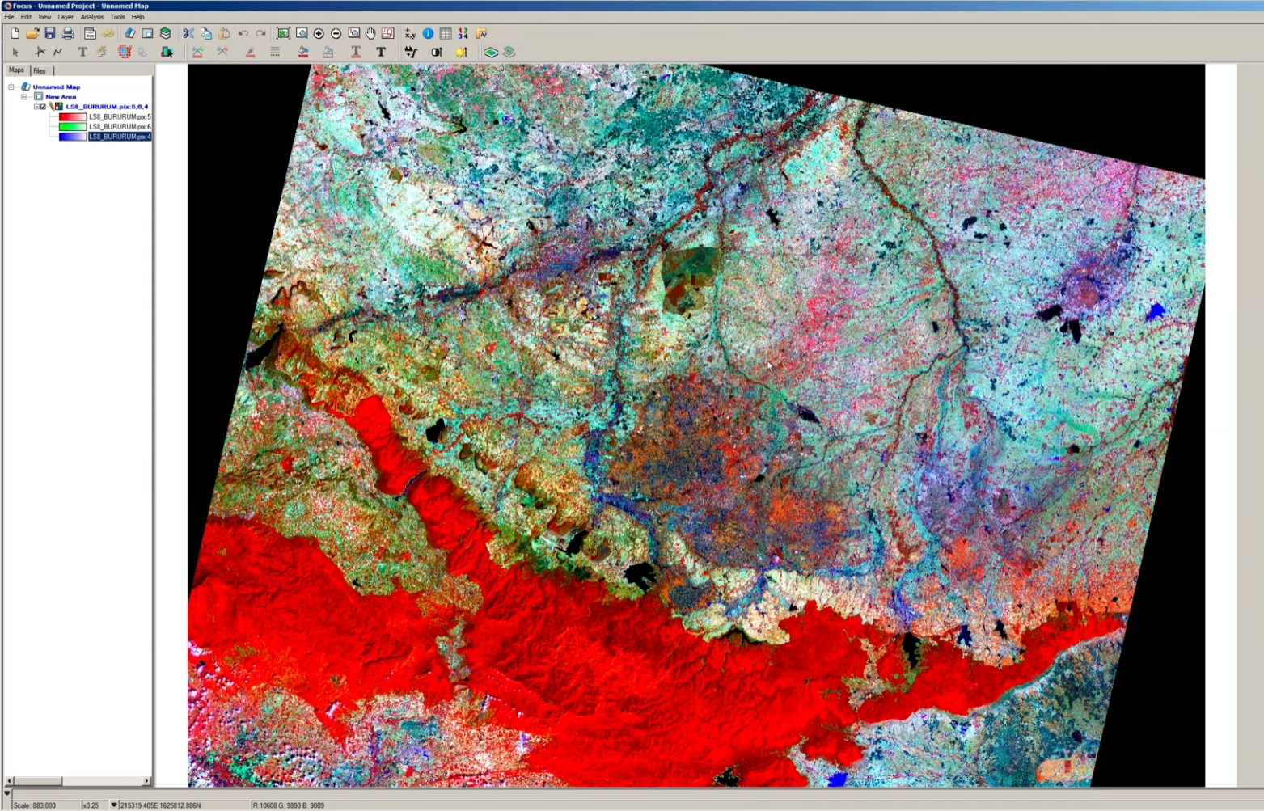Switch to the Files tab

(x=40, y=71)
